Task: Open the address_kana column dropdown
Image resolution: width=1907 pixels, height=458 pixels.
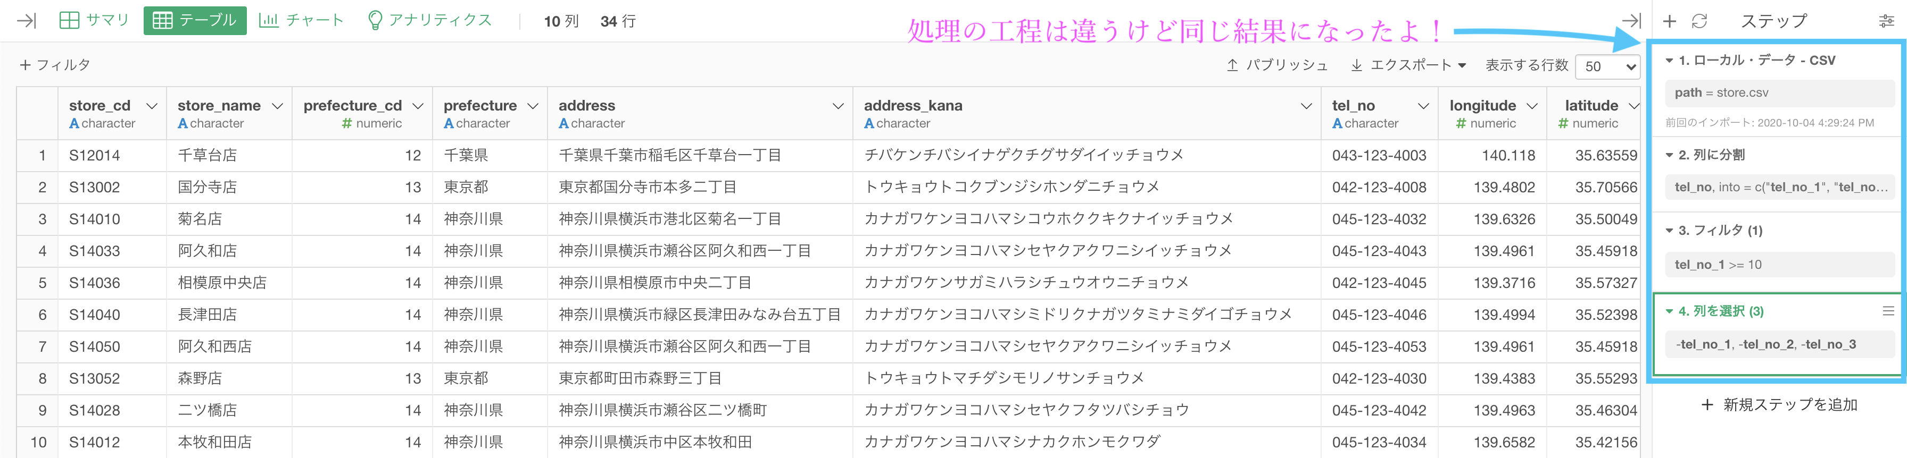Action: coord(1306,106)
